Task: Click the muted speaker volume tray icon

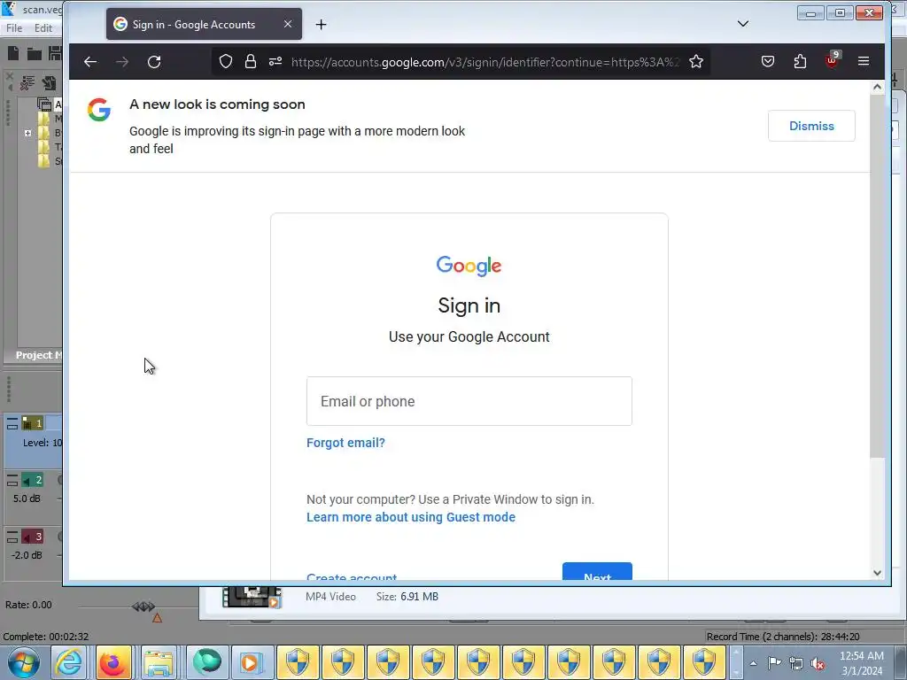Action: click(x=818, y=664)
